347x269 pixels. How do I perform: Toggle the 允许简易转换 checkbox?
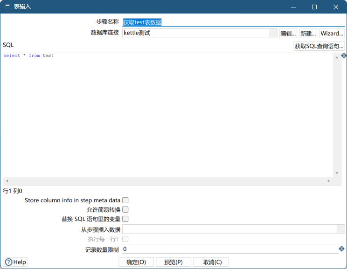coord(125,210)
